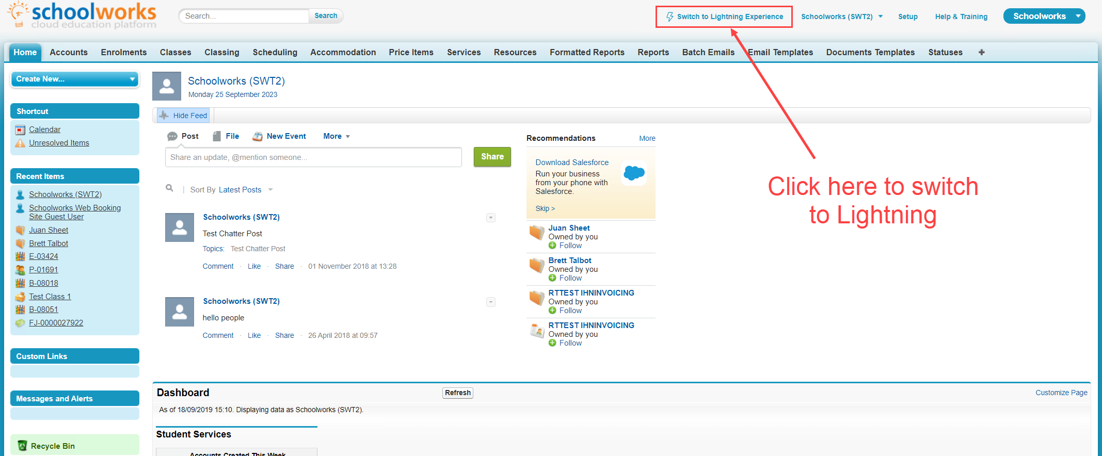1102x456 pixels.
Task: Click the Schoolworks profile avatar in header
Action: tap(167, 86)
